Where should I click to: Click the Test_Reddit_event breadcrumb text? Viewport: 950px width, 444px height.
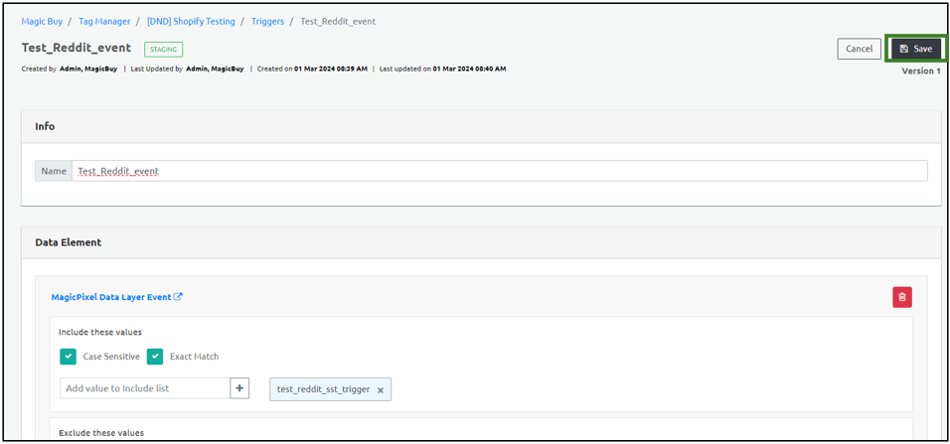click(x=338, y=21)
